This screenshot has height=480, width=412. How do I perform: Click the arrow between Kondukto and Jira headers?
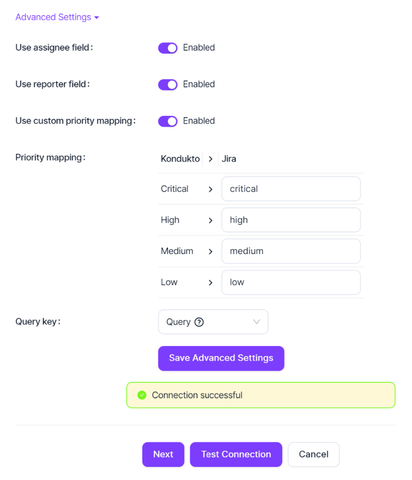pyautogui.click(x=210, y=159)
